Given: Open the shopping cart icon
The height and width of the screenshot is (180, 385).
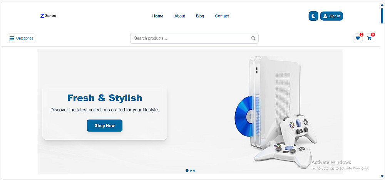Looking at the screenshot, I should [369, 38].
